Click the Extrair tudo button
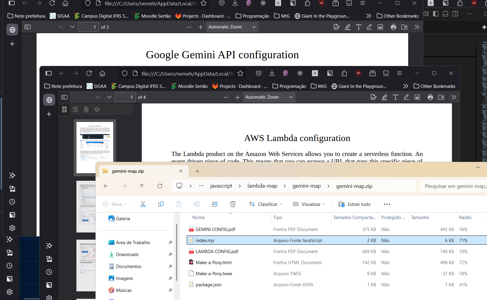Viewport: 487px width, 300px height. [x=355, y=204]
